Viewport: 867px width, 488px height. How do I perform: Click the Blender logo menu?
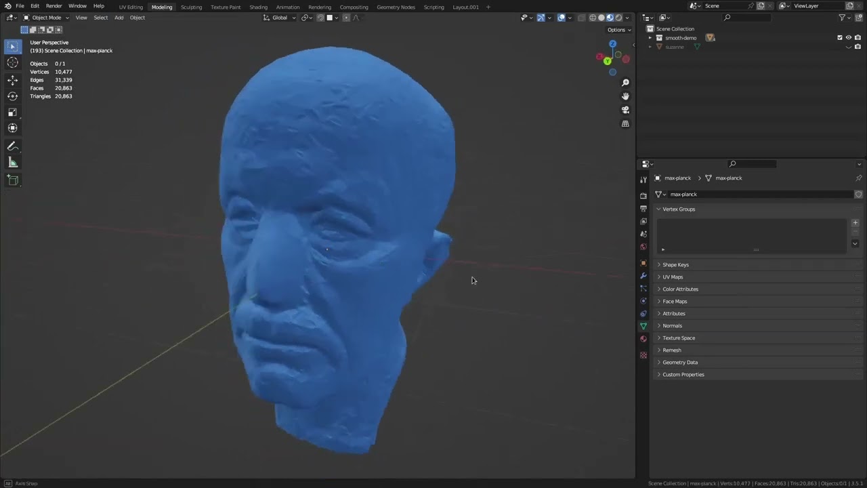click(7, 6)
